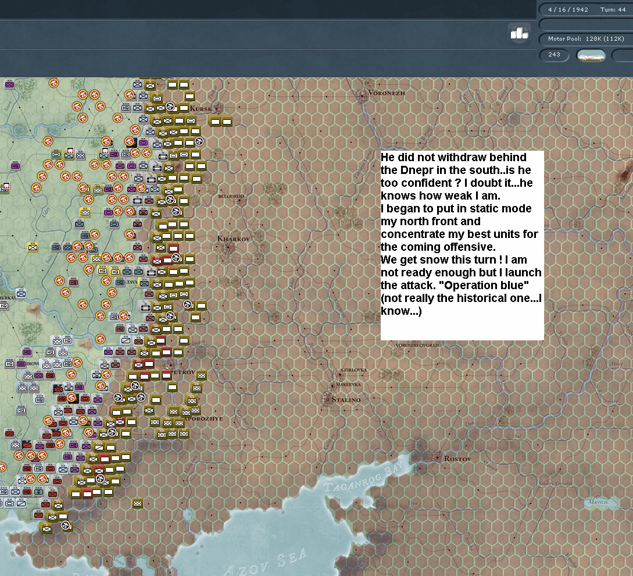Click the Makeevka city label
The height and width of the screenshot is (576, 633).
(x=348, y=385)
